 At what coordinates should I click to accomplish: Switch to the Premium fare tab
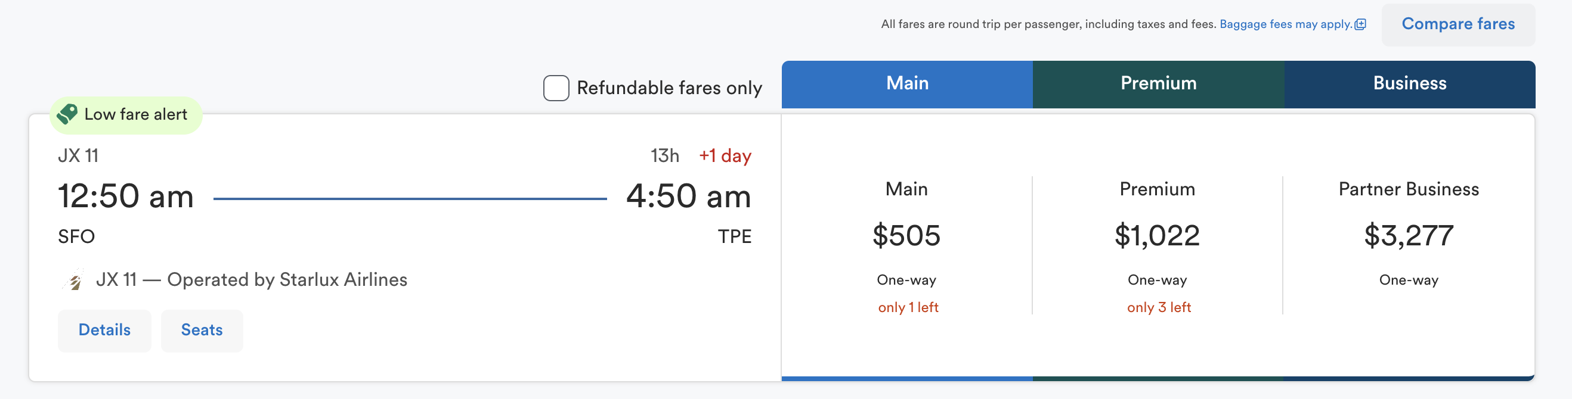pos(1158,84)
